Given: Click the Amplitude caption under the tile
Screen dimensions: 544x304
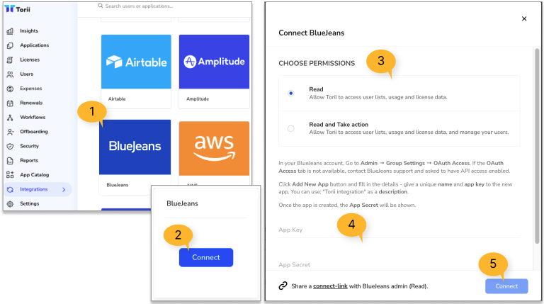Looking at the screenshot, I should pos(198,99).
